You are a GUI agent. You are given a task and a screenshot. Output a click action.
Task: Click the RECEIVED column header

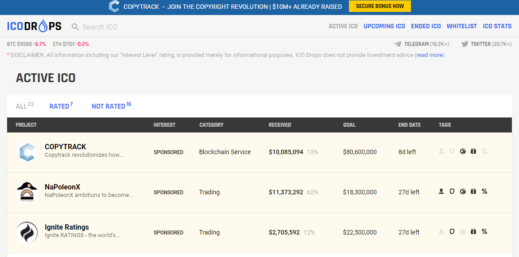coord(280,125)
